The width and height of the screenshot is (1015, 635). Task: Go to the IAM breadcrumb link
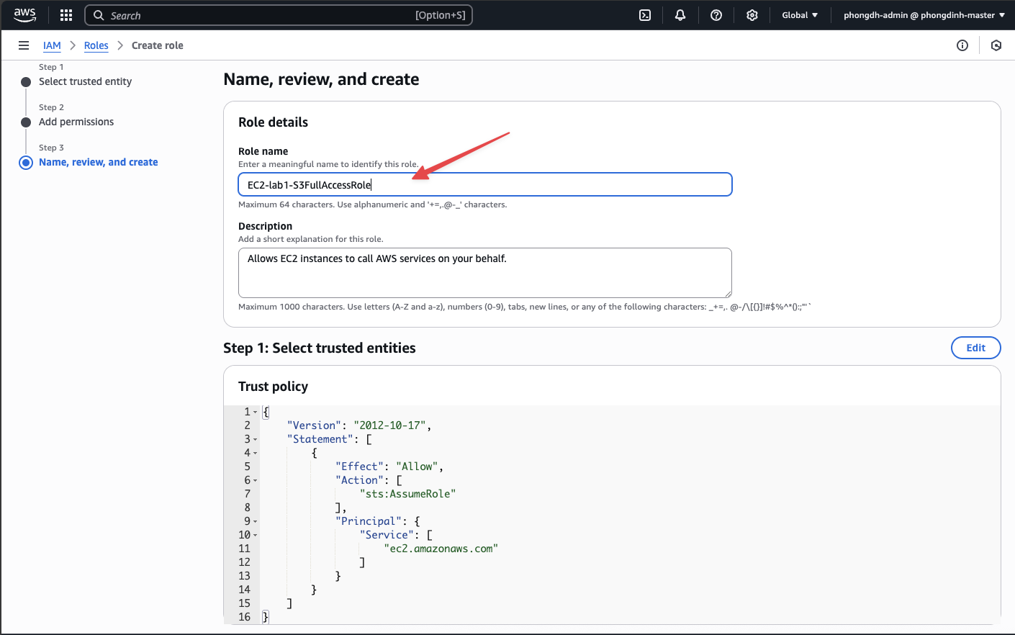coord(52,45)
